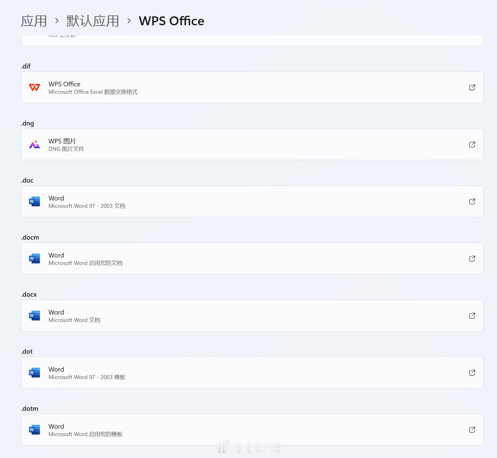This screenshot has height=458, width=497.
Task: Open the default app picker for the .dng row
Action: [472, 144]
